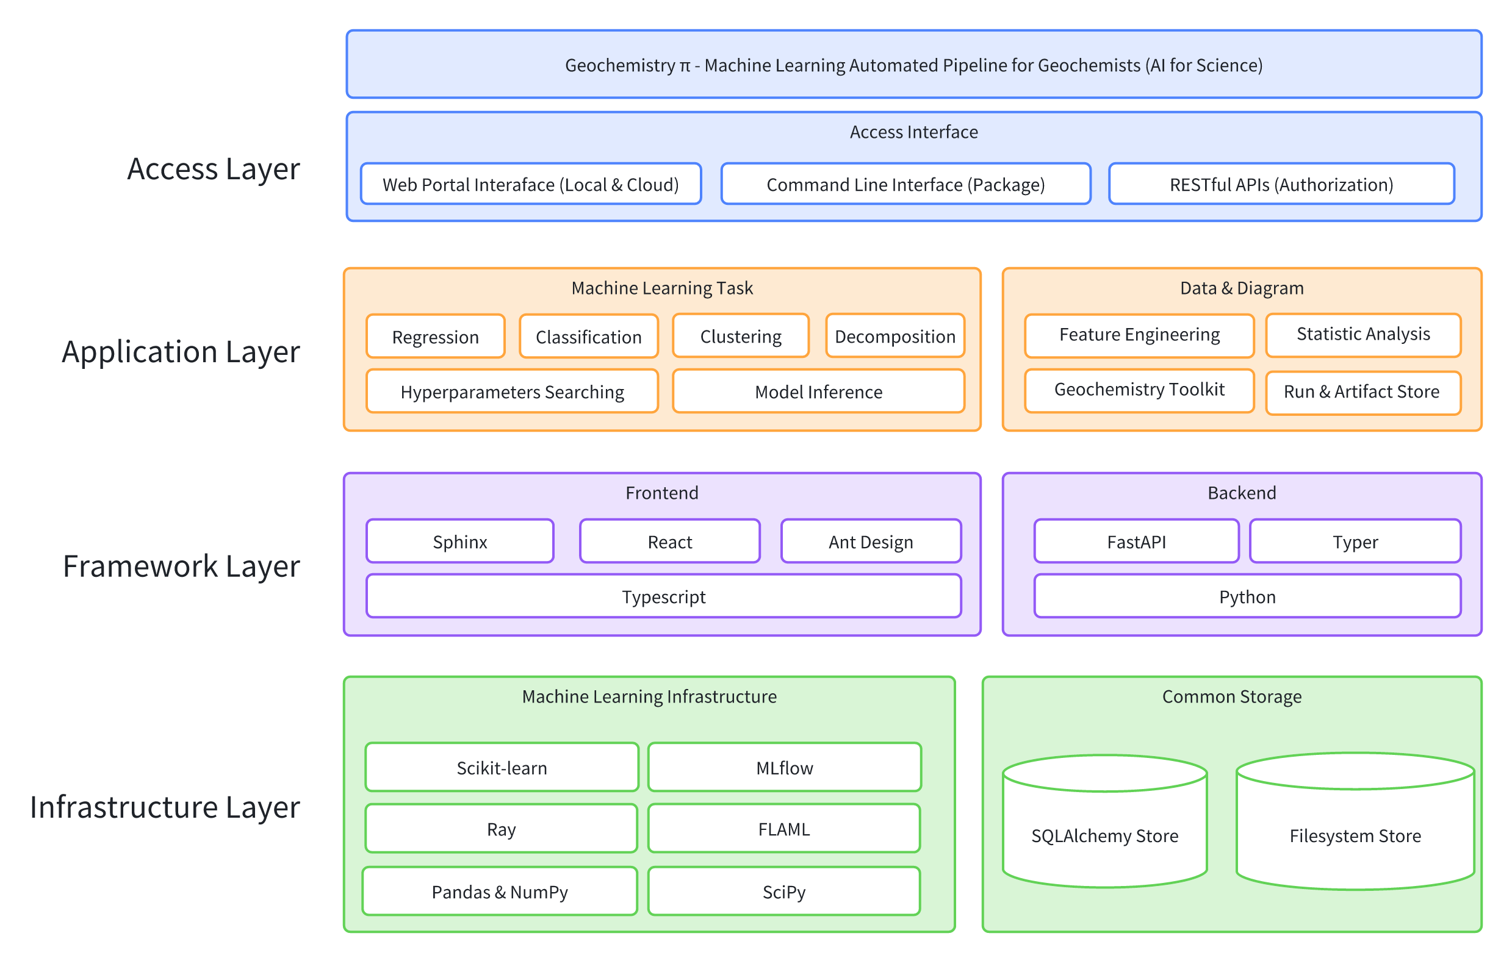Select FastAPI in the Backend panel

coord(1137,541)
